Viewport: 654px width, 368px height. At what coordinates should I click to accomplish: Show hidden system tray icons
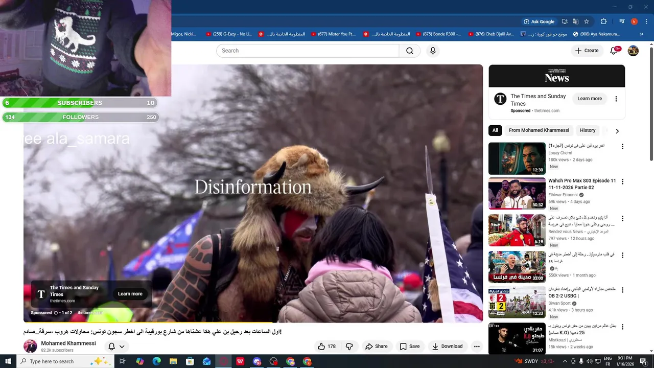click(x=565, y=361)
